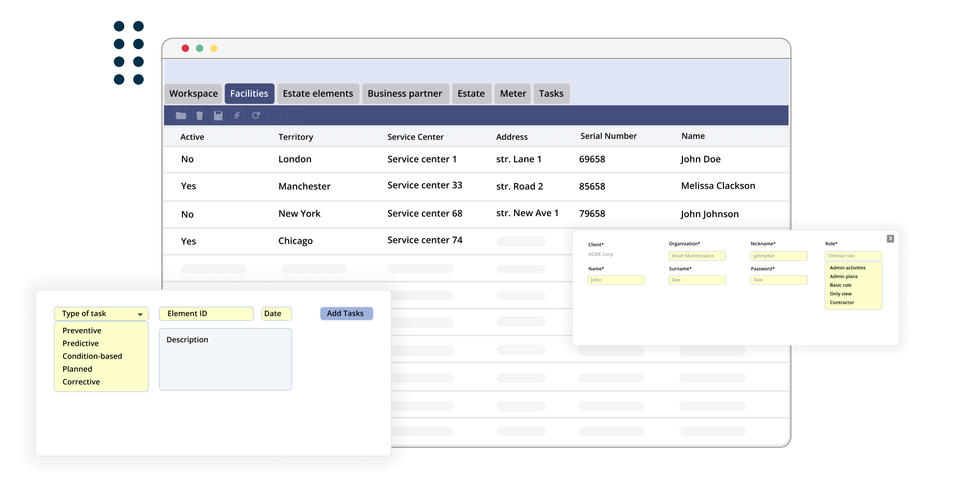Screen dimensions: 972x485
Task: Click the folder icon in the toolbar
Action: (181, 116)
